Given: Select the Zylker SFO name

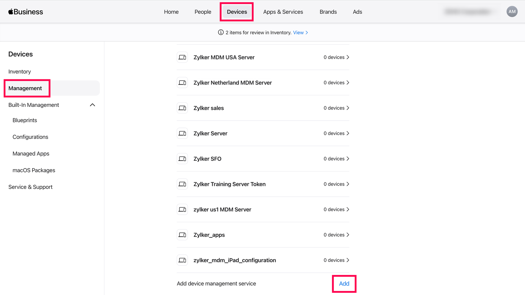Looking at the screenshot, I should click(207, 159).
